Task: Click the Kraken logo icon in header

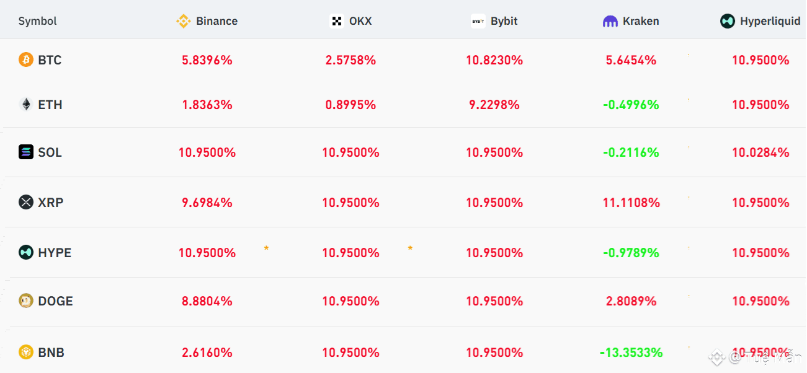Action: click(610, 21)
